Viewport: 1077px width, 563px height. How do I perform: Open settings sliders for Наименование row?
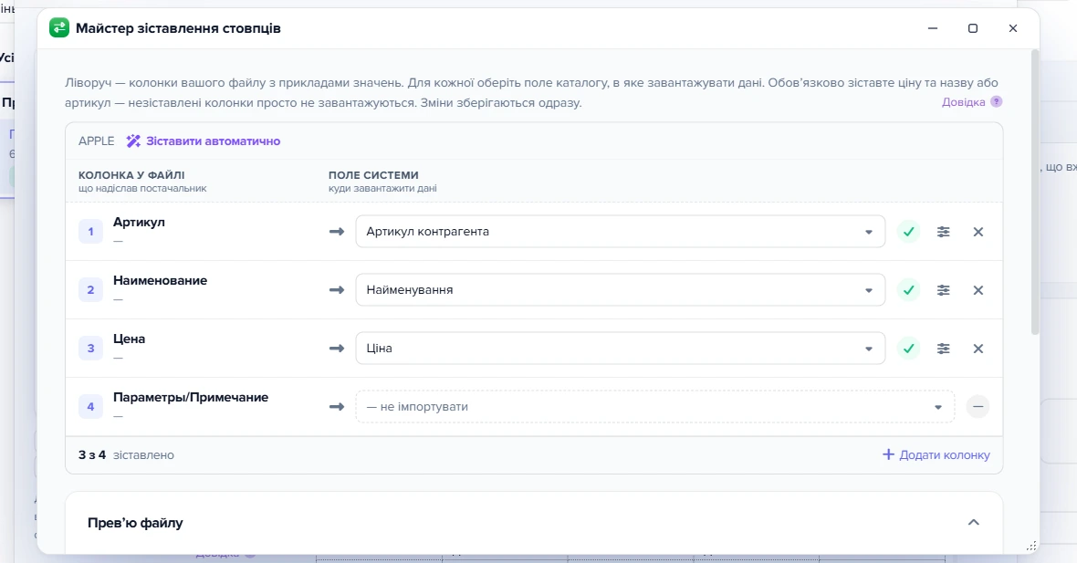tap(943, 290)
